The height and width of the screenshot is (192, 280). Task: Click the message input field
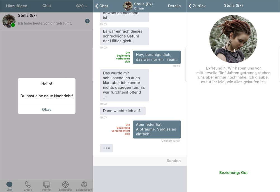click(x=129, y=161)
